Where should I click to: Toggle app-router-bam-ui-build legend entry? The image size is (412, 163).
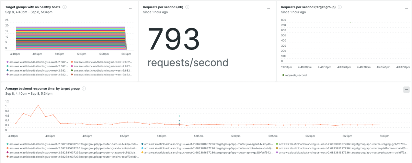(74, 144)
